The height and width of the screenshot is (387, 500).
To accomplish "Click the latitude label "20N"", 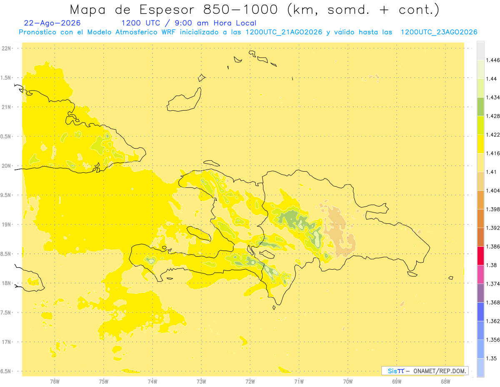I will coord(7,166).
